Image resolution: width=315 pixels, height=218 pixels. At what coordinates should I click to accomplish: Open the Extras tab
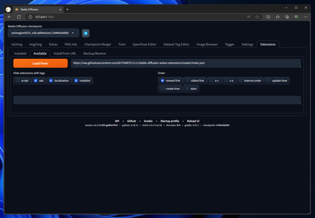(53, 44)
